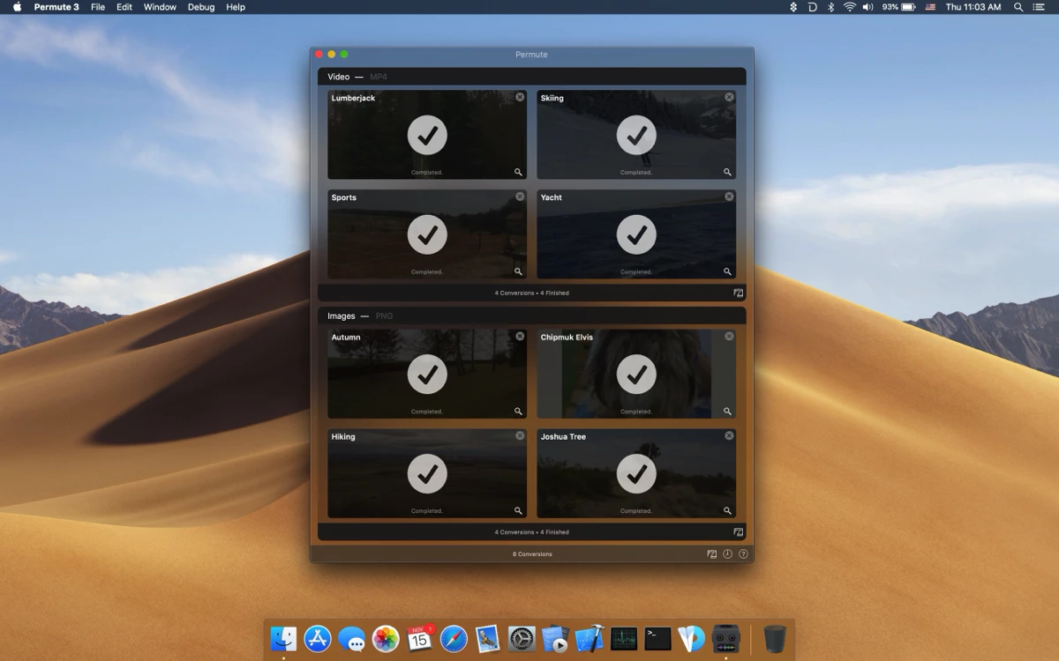Click the Autumn title text

click(x=346, y=337)
